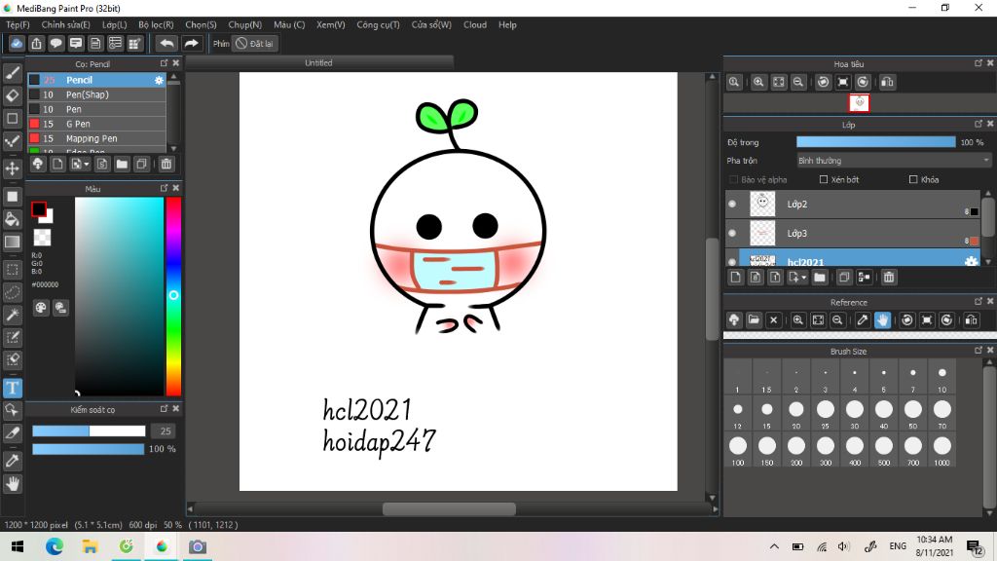The height and width of the screenshot is (561, 997).
Task: Enable the Khóa lock checkbox
Action: click(913, 180)
